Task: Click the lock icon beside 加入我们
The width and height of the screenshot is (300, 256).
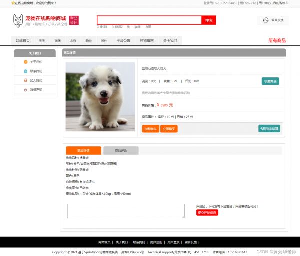Action: point(26,80)
